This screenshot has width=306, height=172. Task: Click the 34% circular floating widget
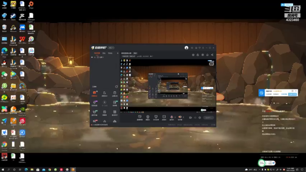[x=262, y=163]
